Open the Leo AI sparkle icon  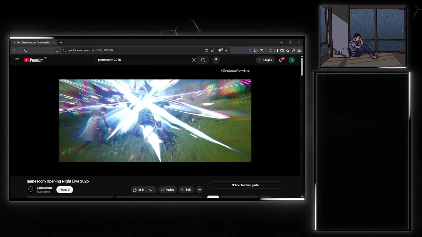(x=287, y=50)
